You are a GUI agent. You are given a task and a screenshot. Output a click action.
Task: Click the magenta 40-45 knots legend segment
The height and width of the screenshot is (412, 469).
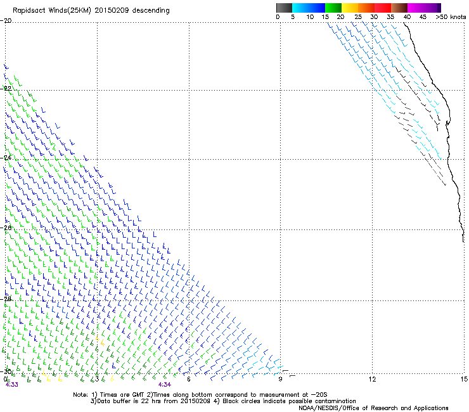tap(416, 8)
